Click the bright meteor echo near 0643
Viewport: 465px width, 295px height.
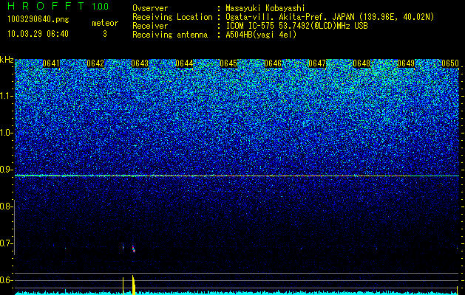pos(134,249)
